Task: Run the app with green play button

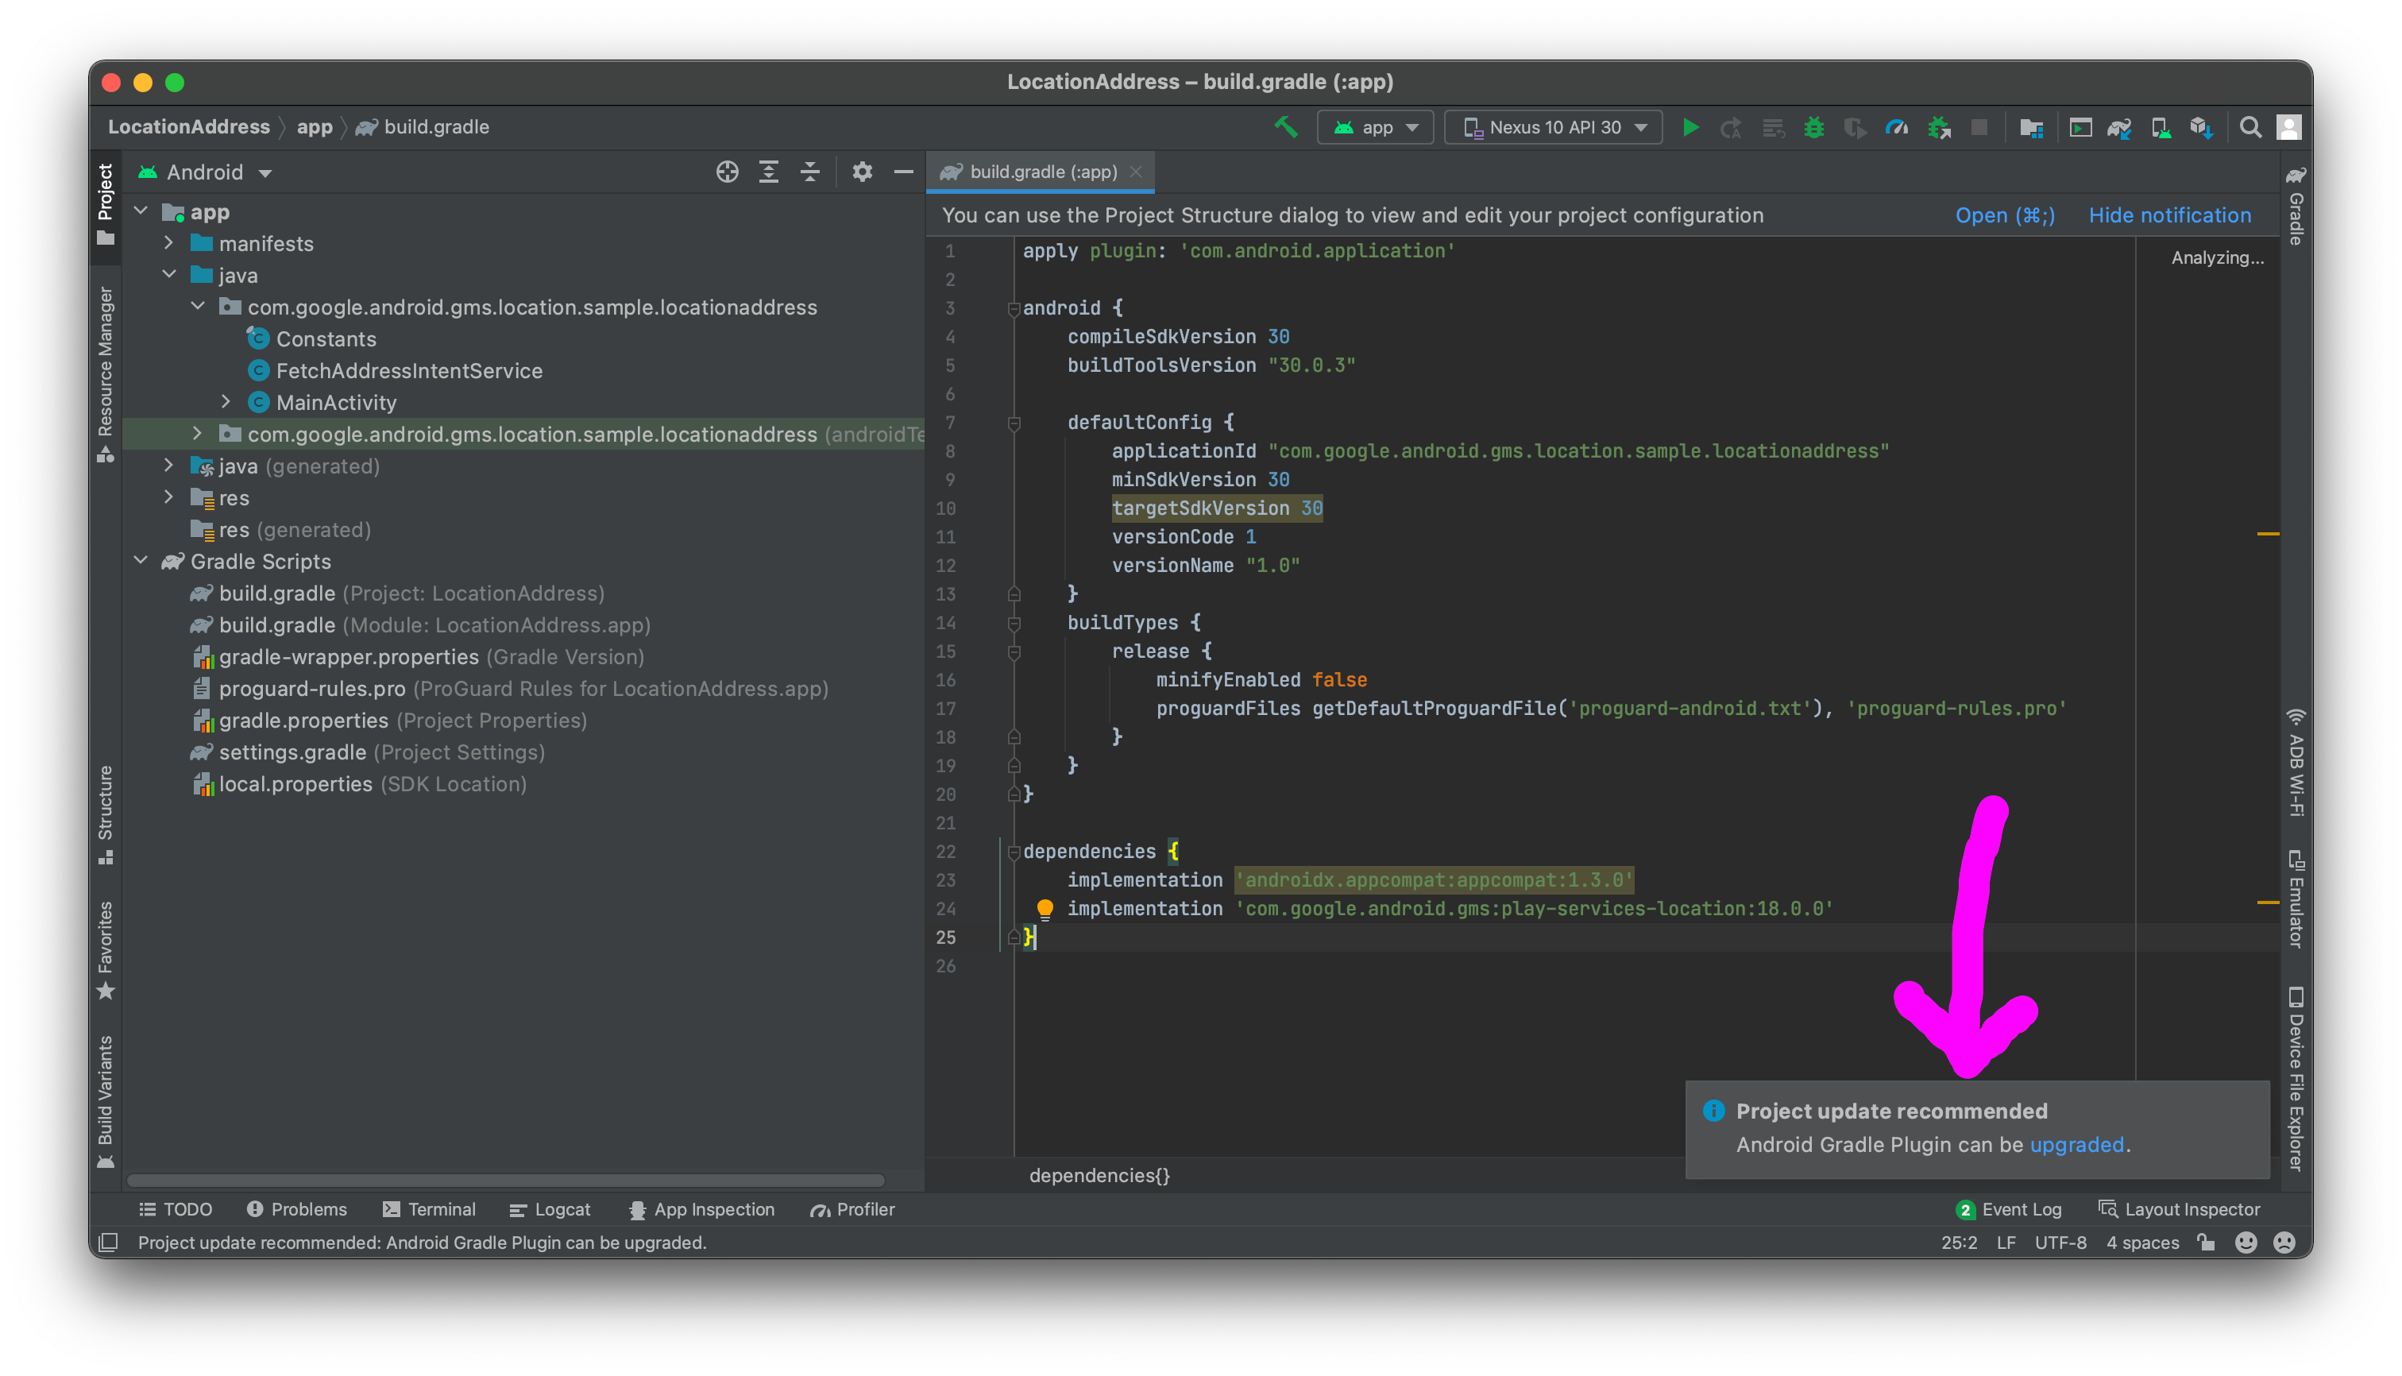Action: click(x=1690, y=128)
